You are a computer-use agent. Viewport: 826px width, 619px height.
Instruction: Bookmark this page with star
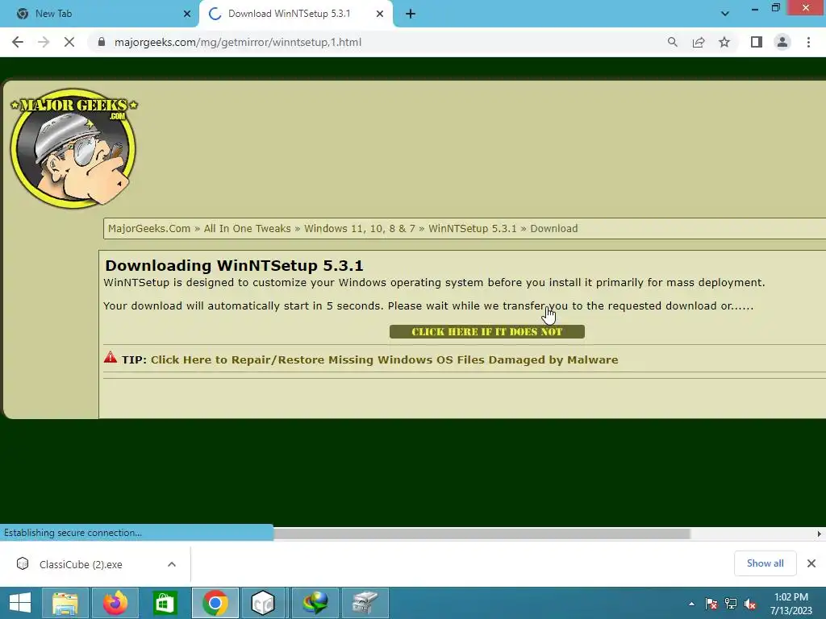coord(724,42)
